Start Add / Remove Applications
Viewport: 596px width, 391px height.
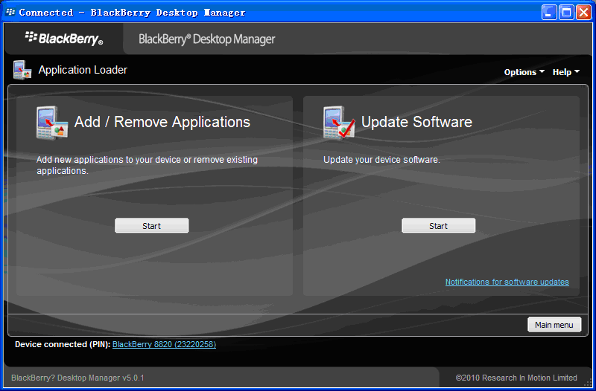click(x=152, y=226)
